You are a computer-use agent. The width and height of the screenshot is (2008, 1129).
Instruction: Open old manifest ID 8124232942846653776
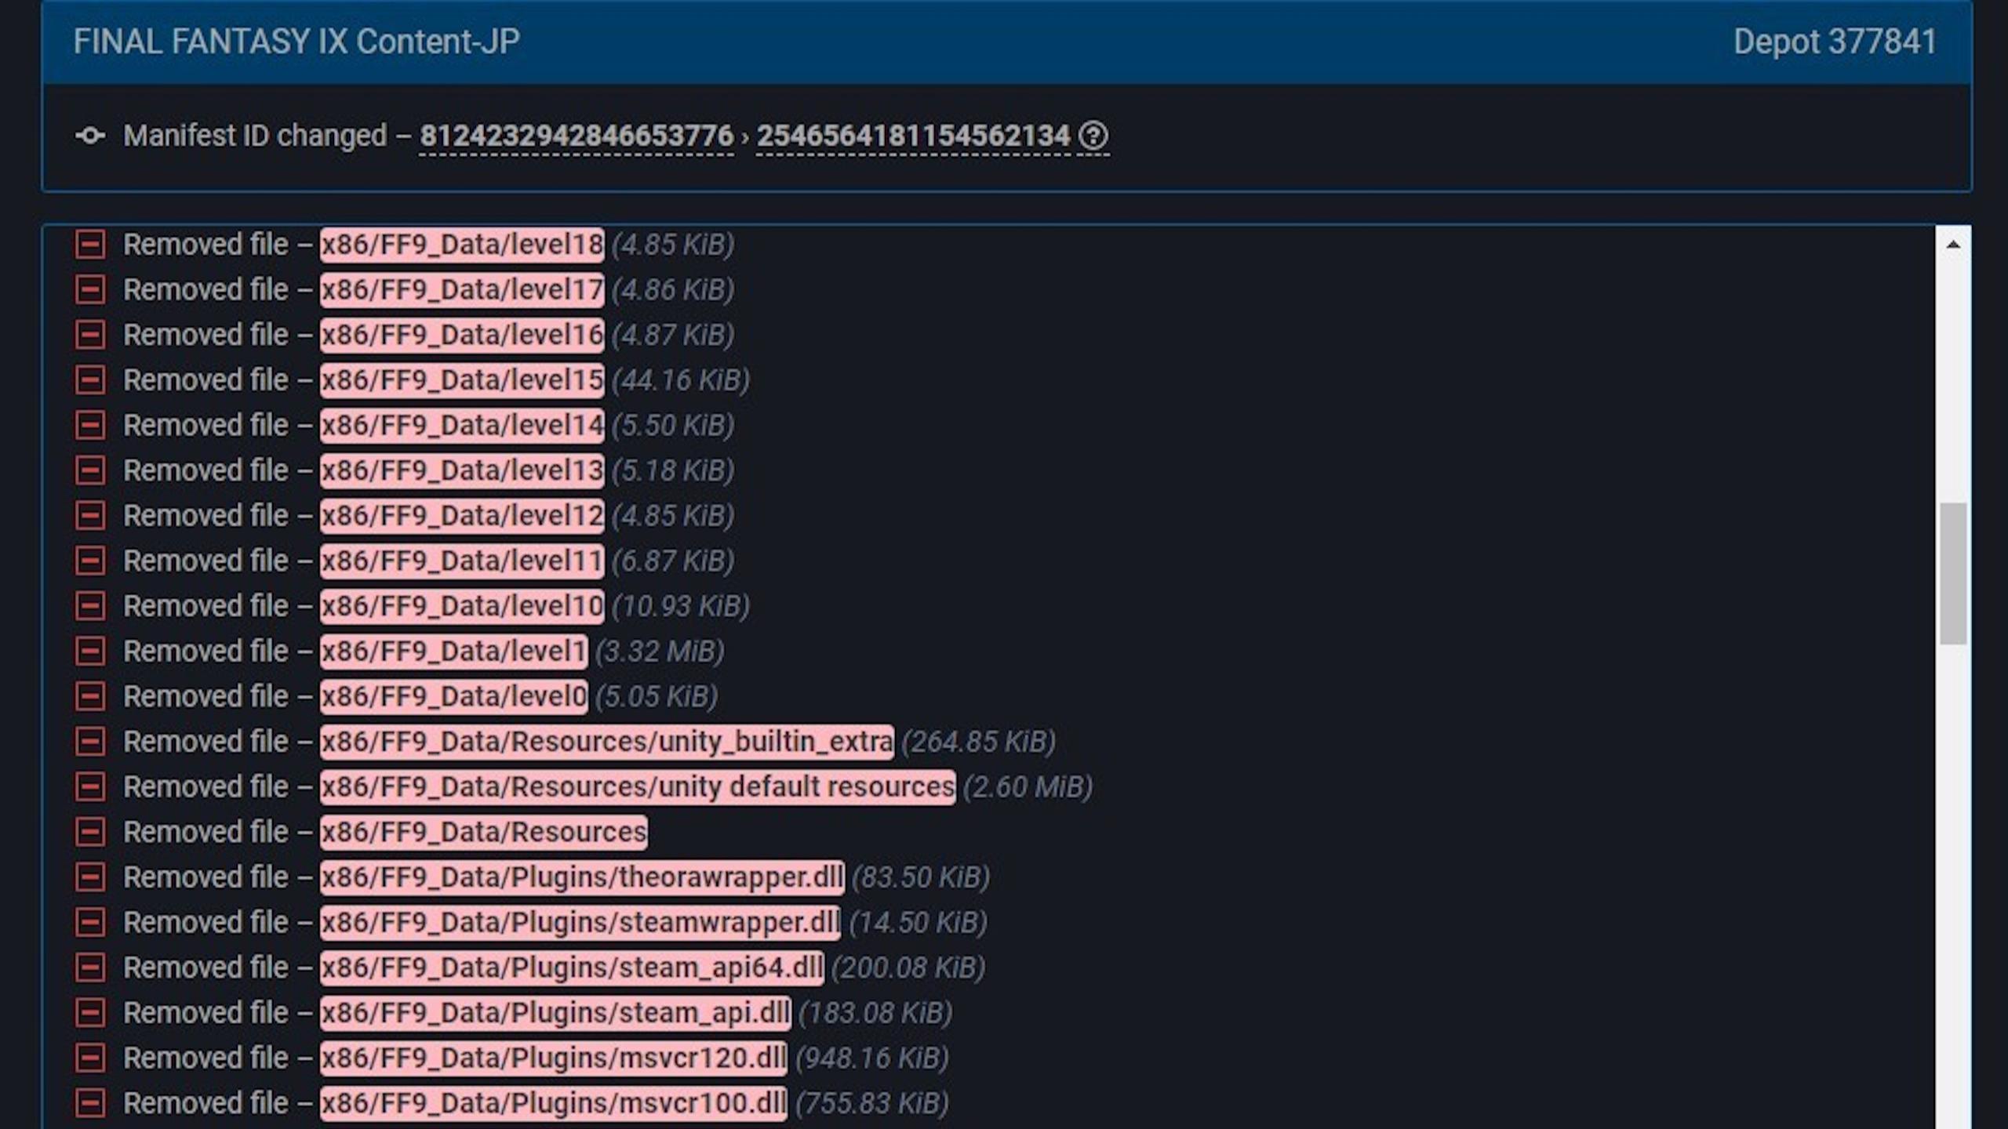click(x=577, y=136)
